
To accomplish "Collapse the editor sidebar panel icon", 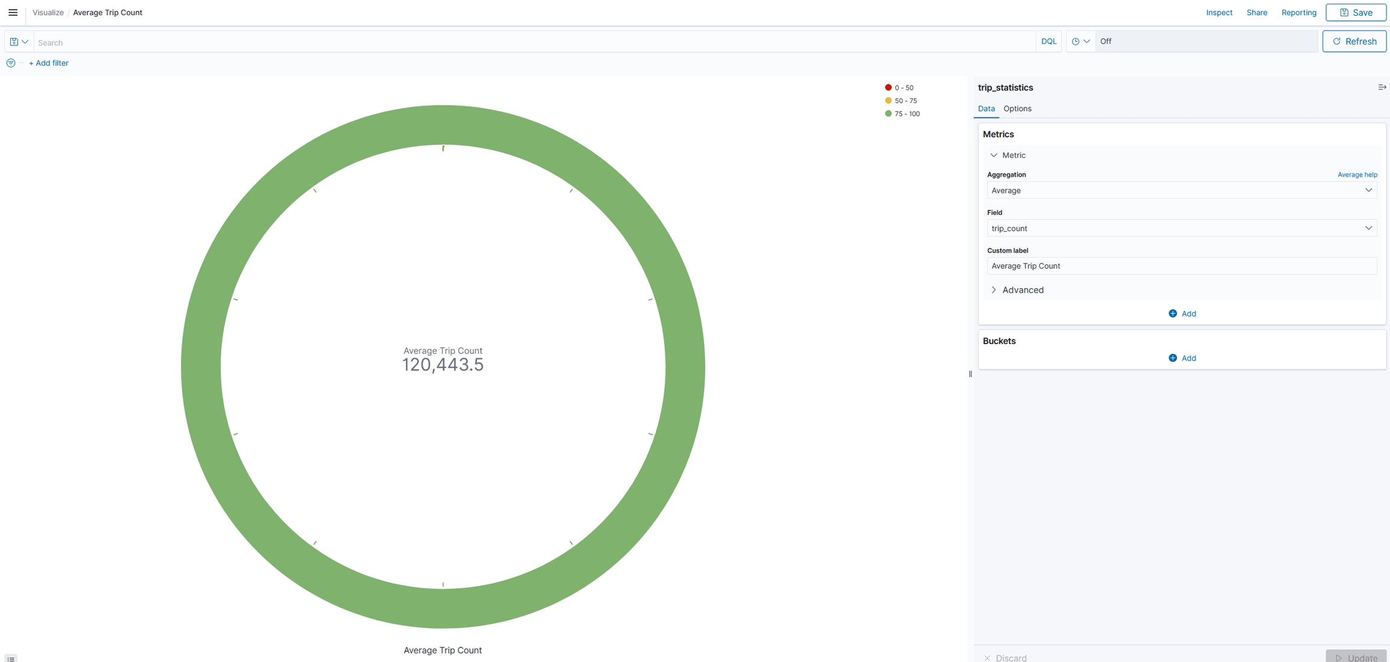I will click(1382, 87).
